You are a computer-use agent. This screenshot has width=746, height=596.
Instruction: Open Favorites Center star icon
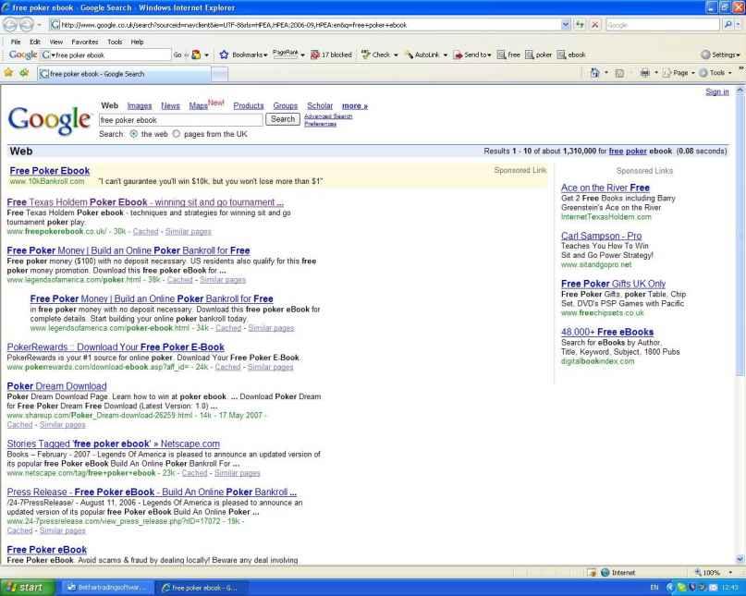tap(9, 73)
